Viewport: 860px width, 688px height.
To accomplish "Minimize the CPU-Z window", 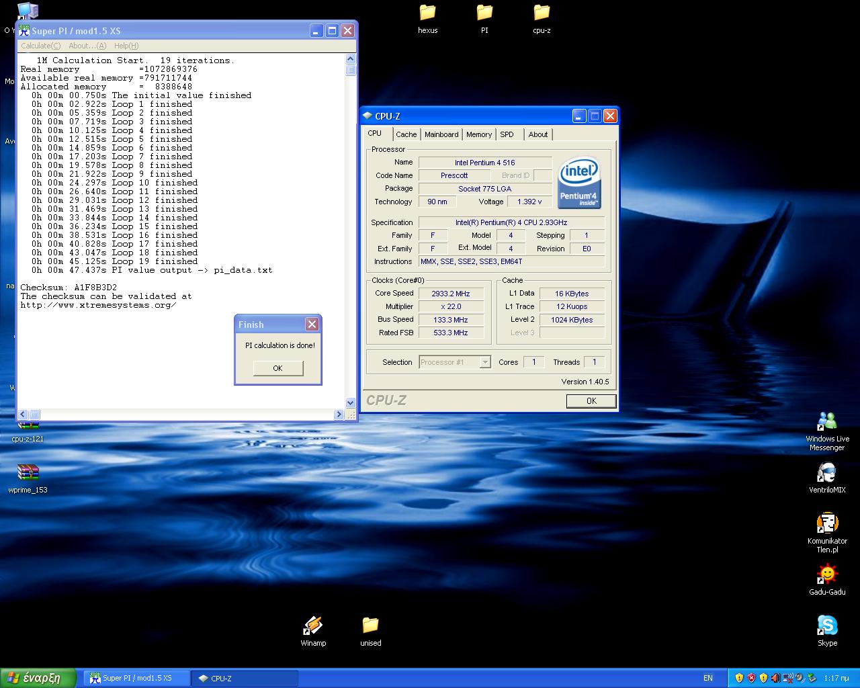I will (579, 116).
